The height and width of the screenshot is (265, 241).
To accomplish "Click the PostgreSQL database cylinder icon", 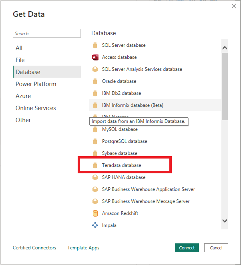I will [x=95, y=141].
